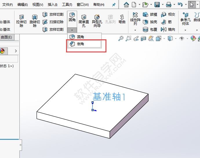The image size is (200, 158).
Task: Click the top 放样切割 lofted cut button
Action: pos(53,14)
